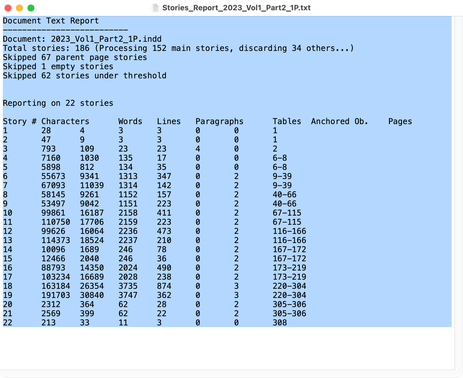Click the value "812" in story 5

[x=87, y=167]
